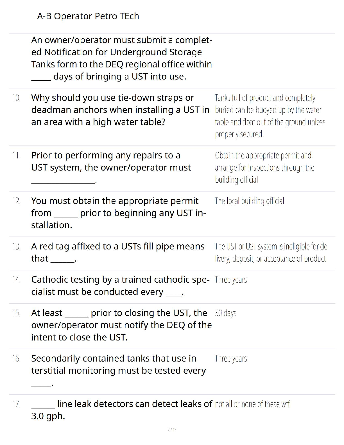Select the tie-down straps question text

[120, 110]
